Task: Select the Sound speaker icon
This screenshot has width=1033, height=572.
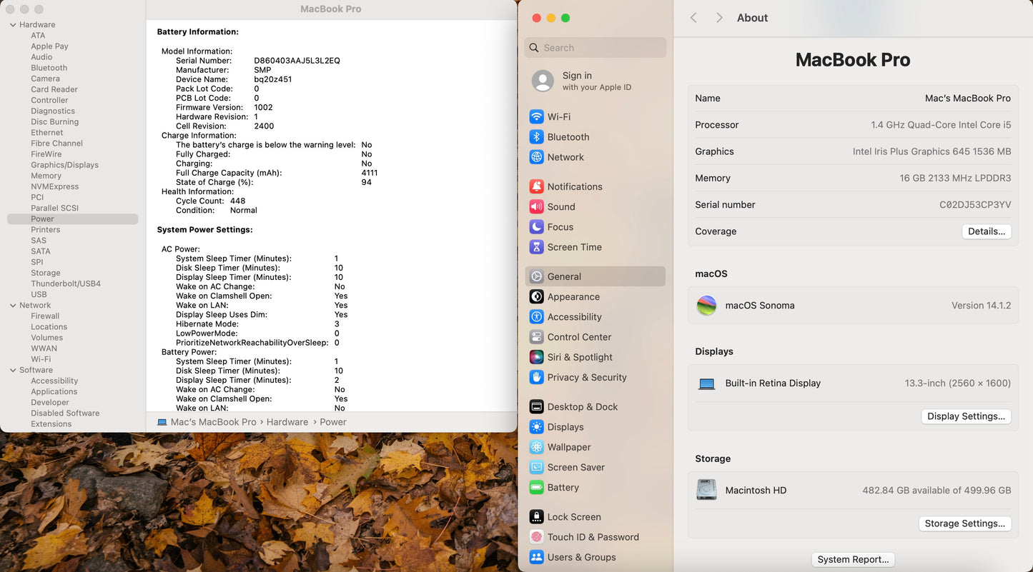Action: coord(536,207)
